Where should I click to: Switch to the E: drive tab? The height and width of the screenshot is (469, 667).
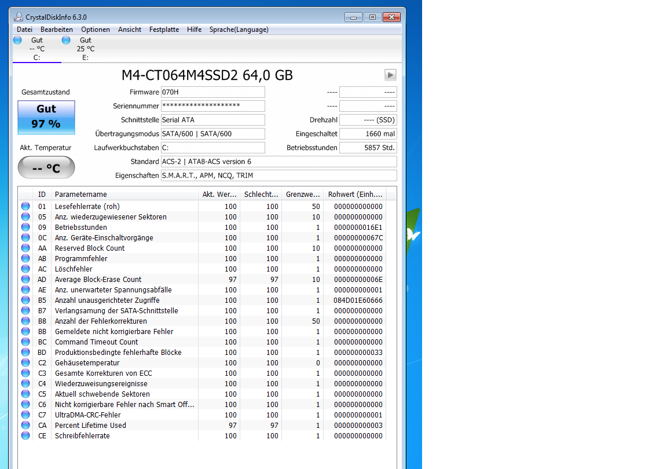85,49
